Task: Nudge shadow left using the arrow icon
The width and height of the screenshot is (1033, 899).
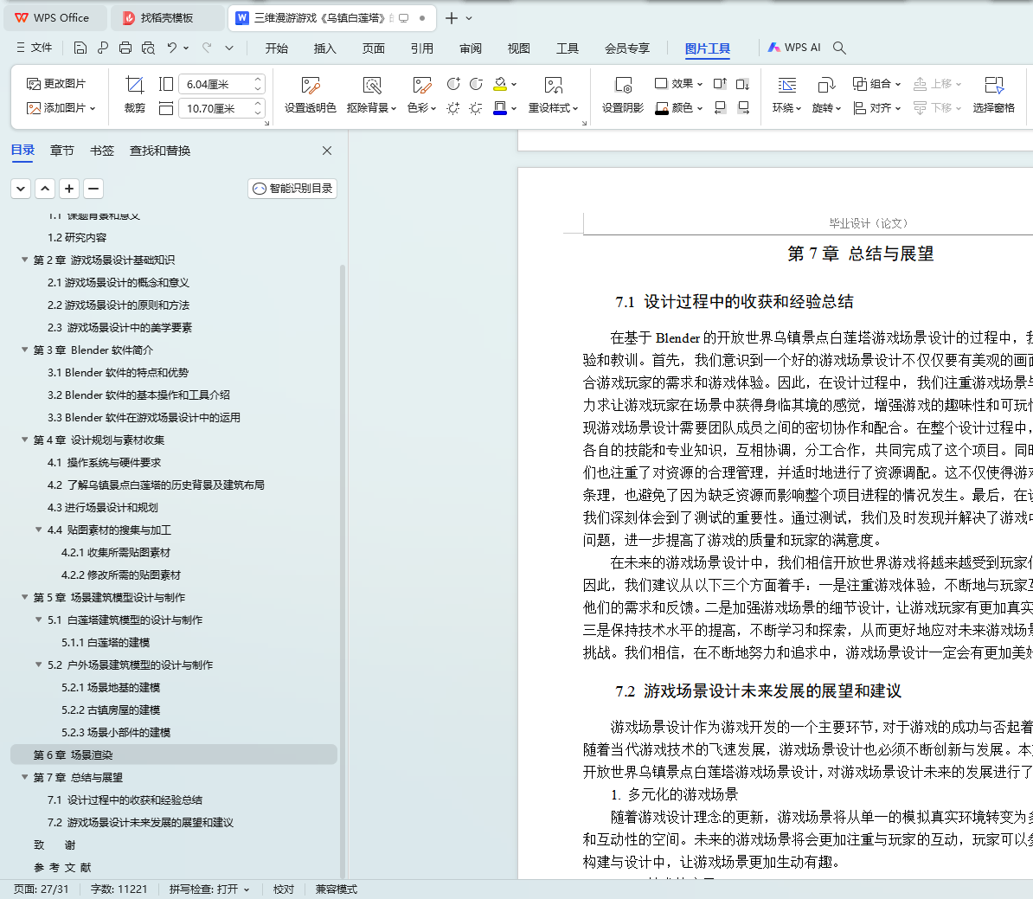Action: (x=720, y=107)
